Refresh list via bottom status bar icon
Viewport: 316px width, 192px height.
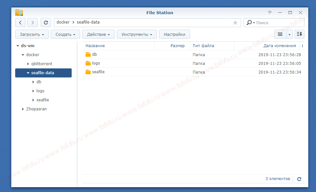pyautogui.click(x=299, y=179)
